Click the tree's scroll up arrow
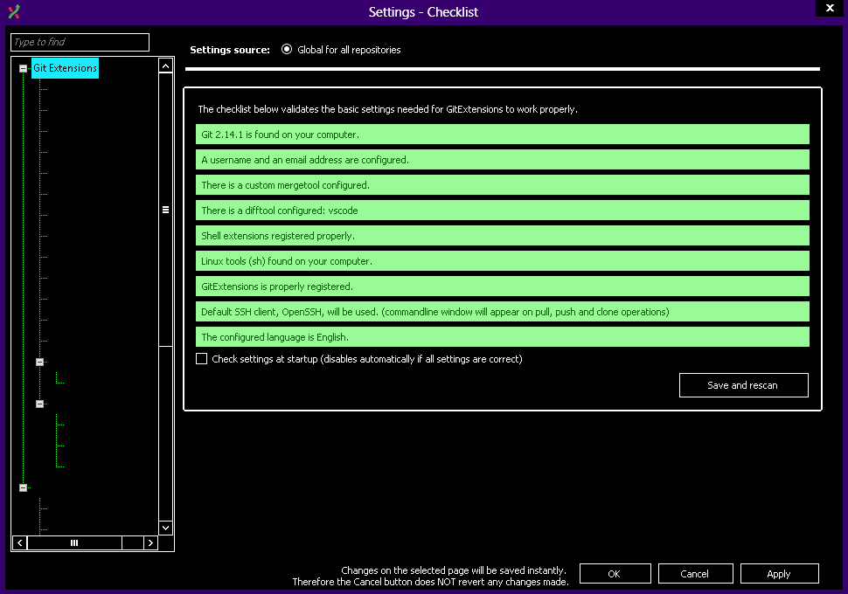The height and width of the screenshot is (594, 848). (x=165, y=66)
